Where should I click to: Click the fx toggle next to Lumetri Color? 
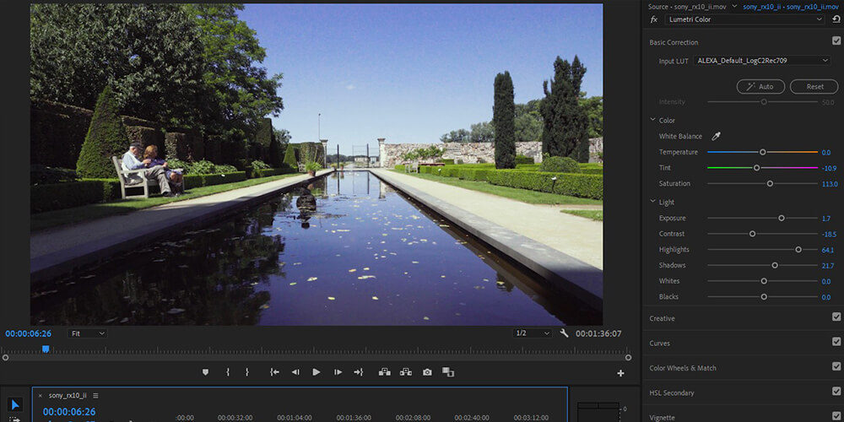coord(654,19)
